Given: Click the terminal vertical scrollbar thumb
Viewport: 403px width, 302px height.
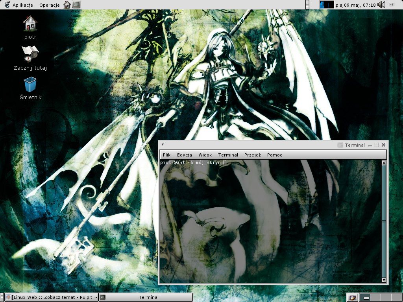Looking at the screenshot, I should click(x=384, y=221).
